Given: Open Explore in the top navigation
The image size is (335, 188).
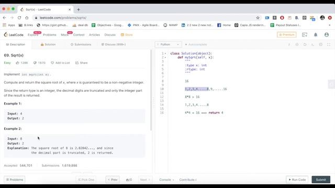Looking at the screenshot, I should [x=33, y=35].
